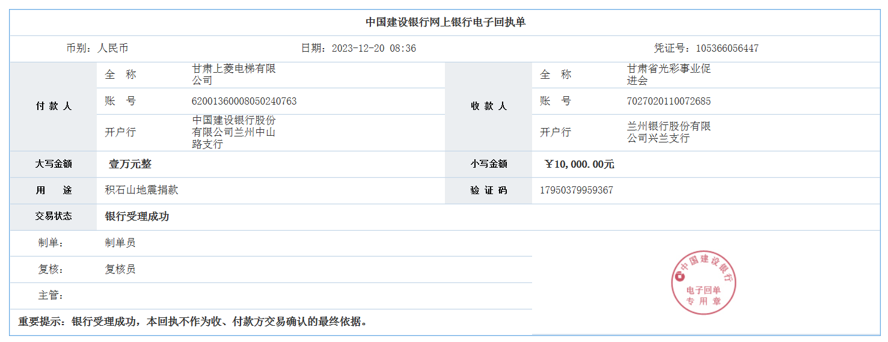Click the payer name 甘肃上菱电梯有限公司

point(234,75)
